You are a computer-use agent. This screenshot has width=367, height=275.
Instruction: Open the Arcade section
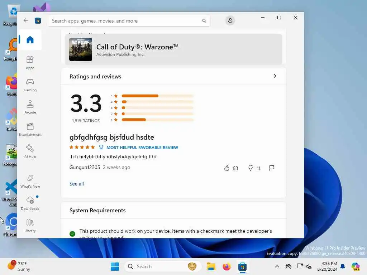[x=30, y=107]
